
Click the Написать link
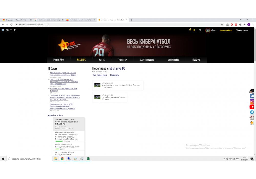[x=114, y=75]
